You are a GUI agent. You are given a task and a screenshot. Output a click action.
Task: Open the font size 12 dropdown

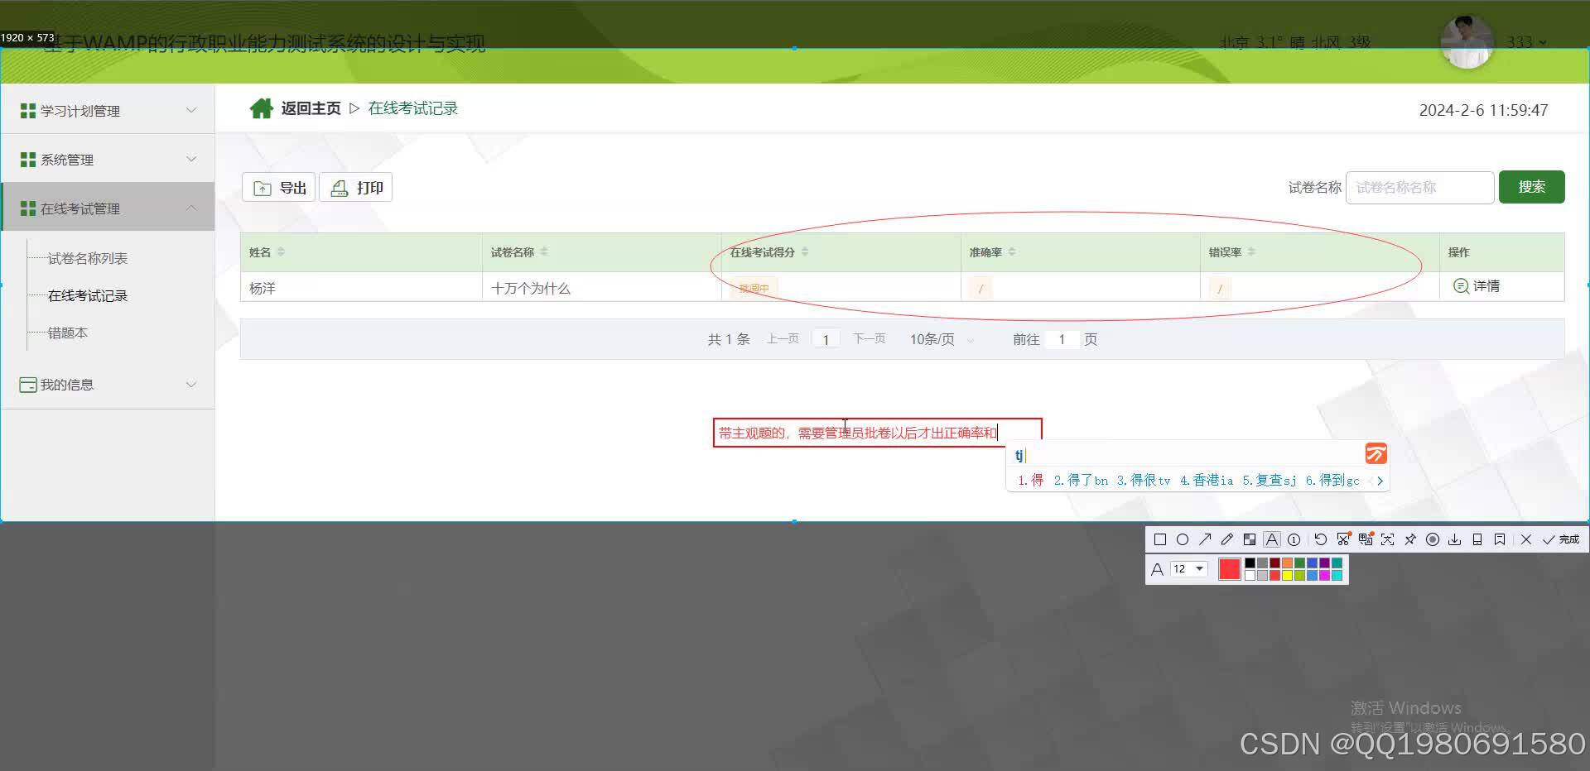tap(1188, 569)
